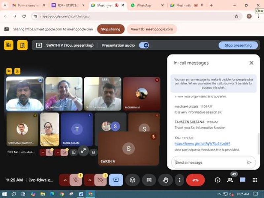Click the send message arrow icon
Screen dimensions: 264x198
point(249,162)
